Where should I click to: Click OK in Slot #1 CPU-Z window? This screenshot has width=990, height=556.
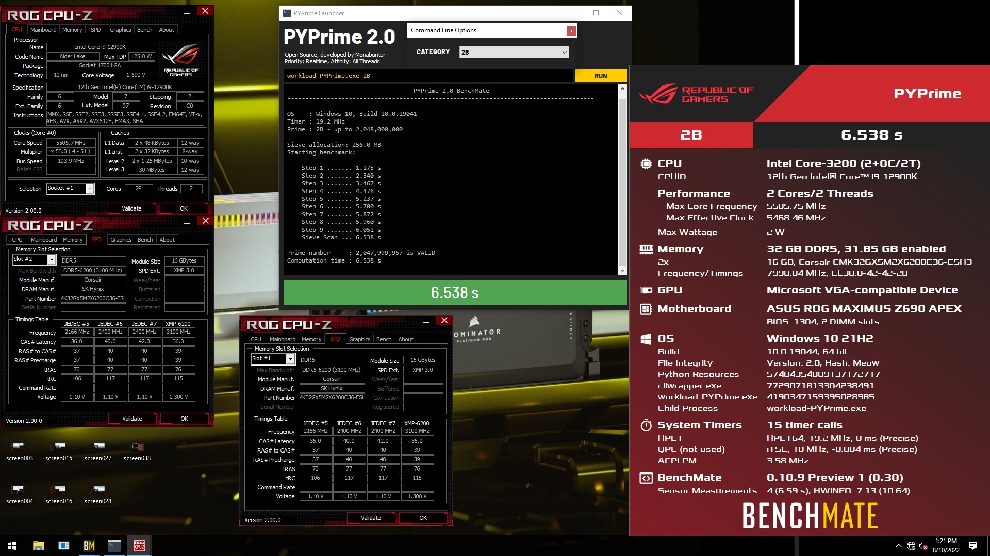tap(423, 518)
